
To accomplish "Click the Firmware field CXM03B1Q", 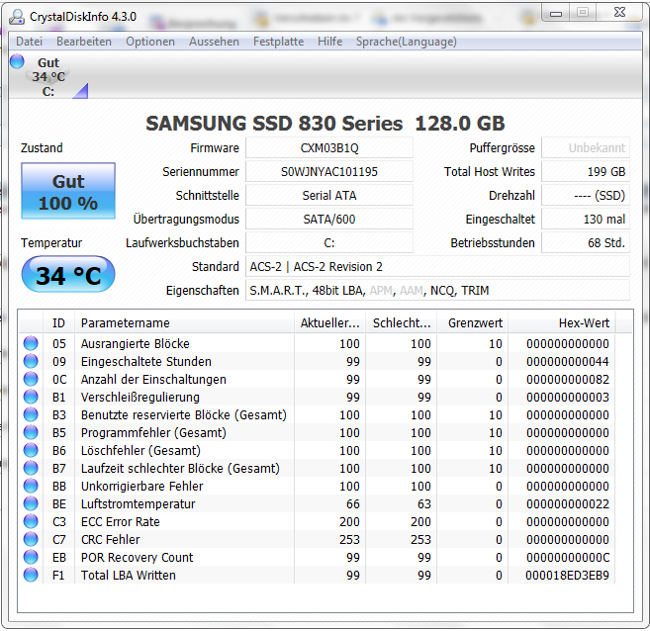I will 329,148.
